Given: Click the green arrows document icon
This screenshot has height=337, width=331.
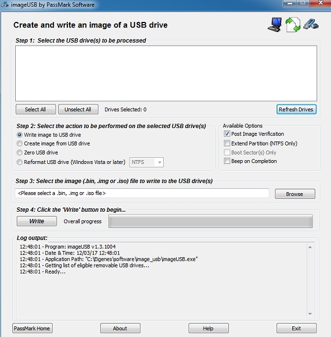Looking at the screenshot, I should pyautogui.click(x=293, y=25).
